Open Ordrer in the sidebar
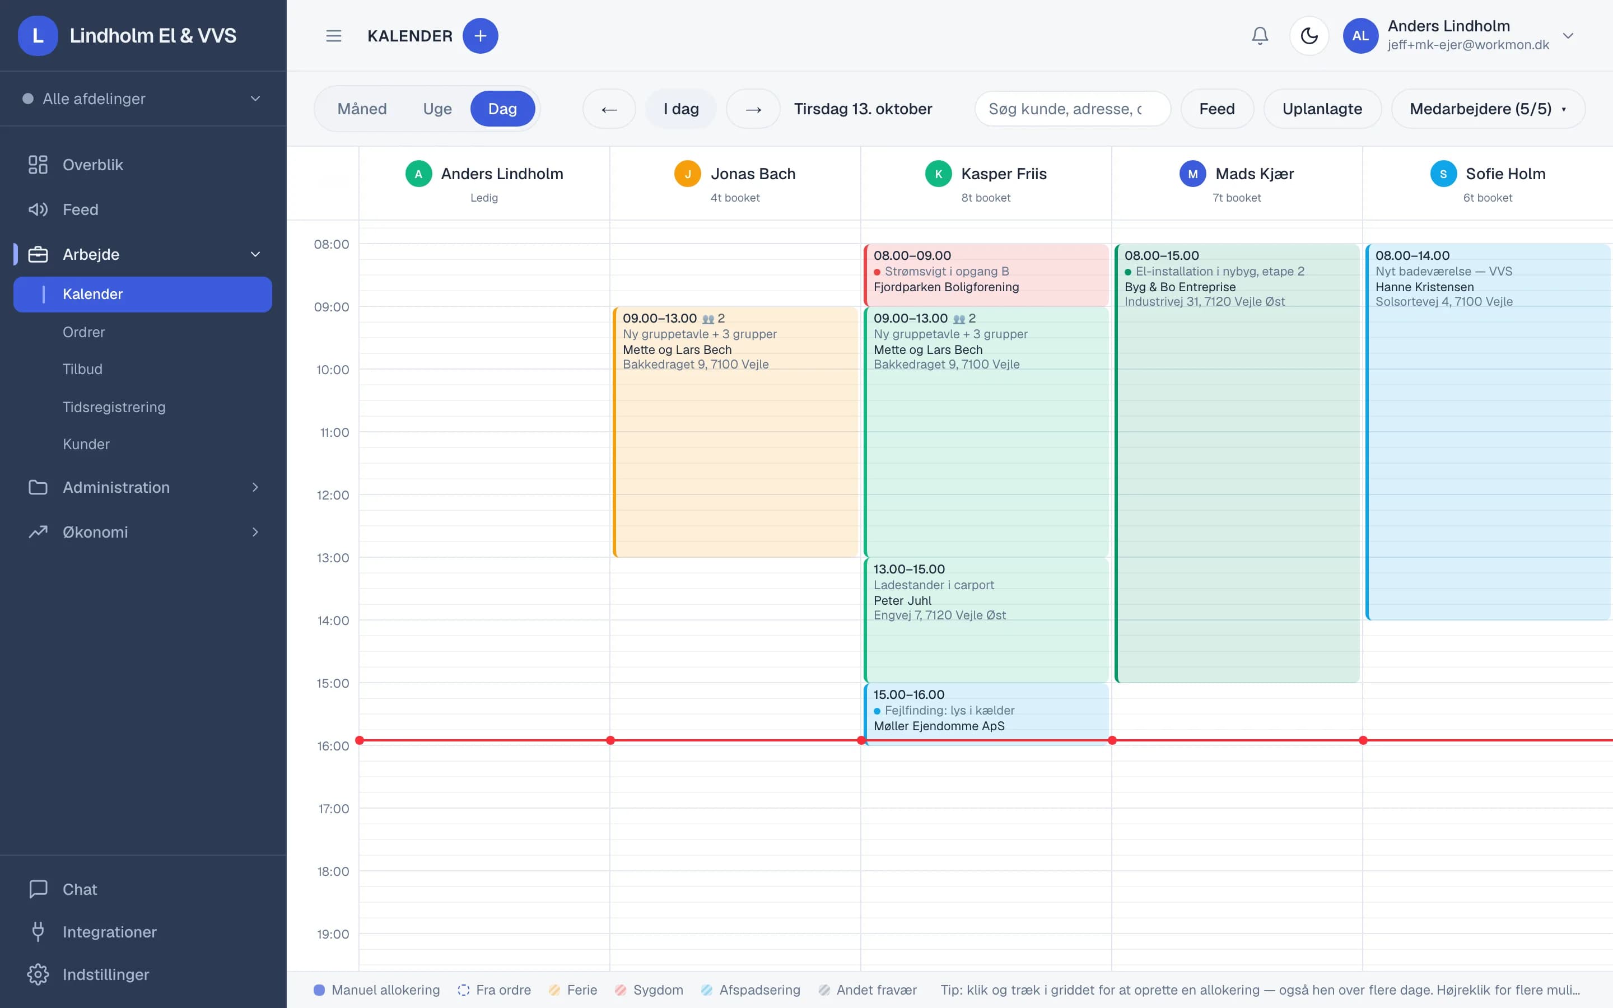Viewport: 1613px width, 1008px height. point(83,332)
